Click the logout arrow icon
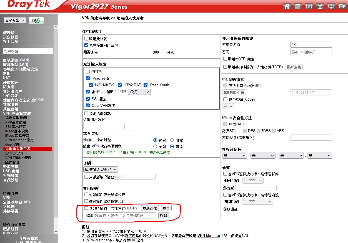Image resolution: width=348 pixels, height=243 pixels. pos(342,6)
